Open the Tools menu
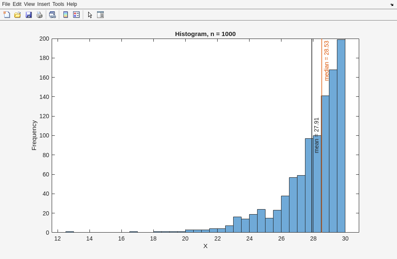The width and height of the screenshot is (397, 259). pos(58,4)
